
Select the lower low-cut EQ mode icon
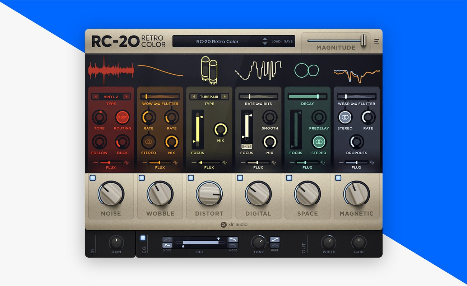[x=167, y=245]
